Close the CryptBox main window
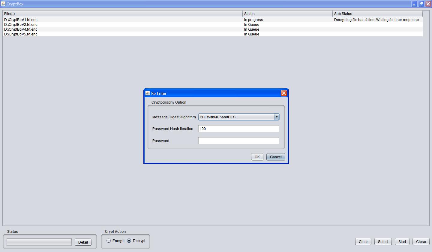 coord(428,4)
